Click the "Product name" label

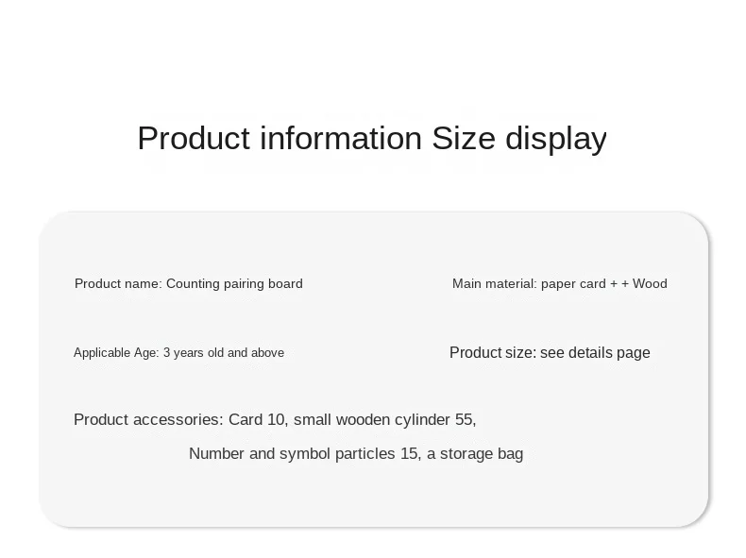click(118, 283)
